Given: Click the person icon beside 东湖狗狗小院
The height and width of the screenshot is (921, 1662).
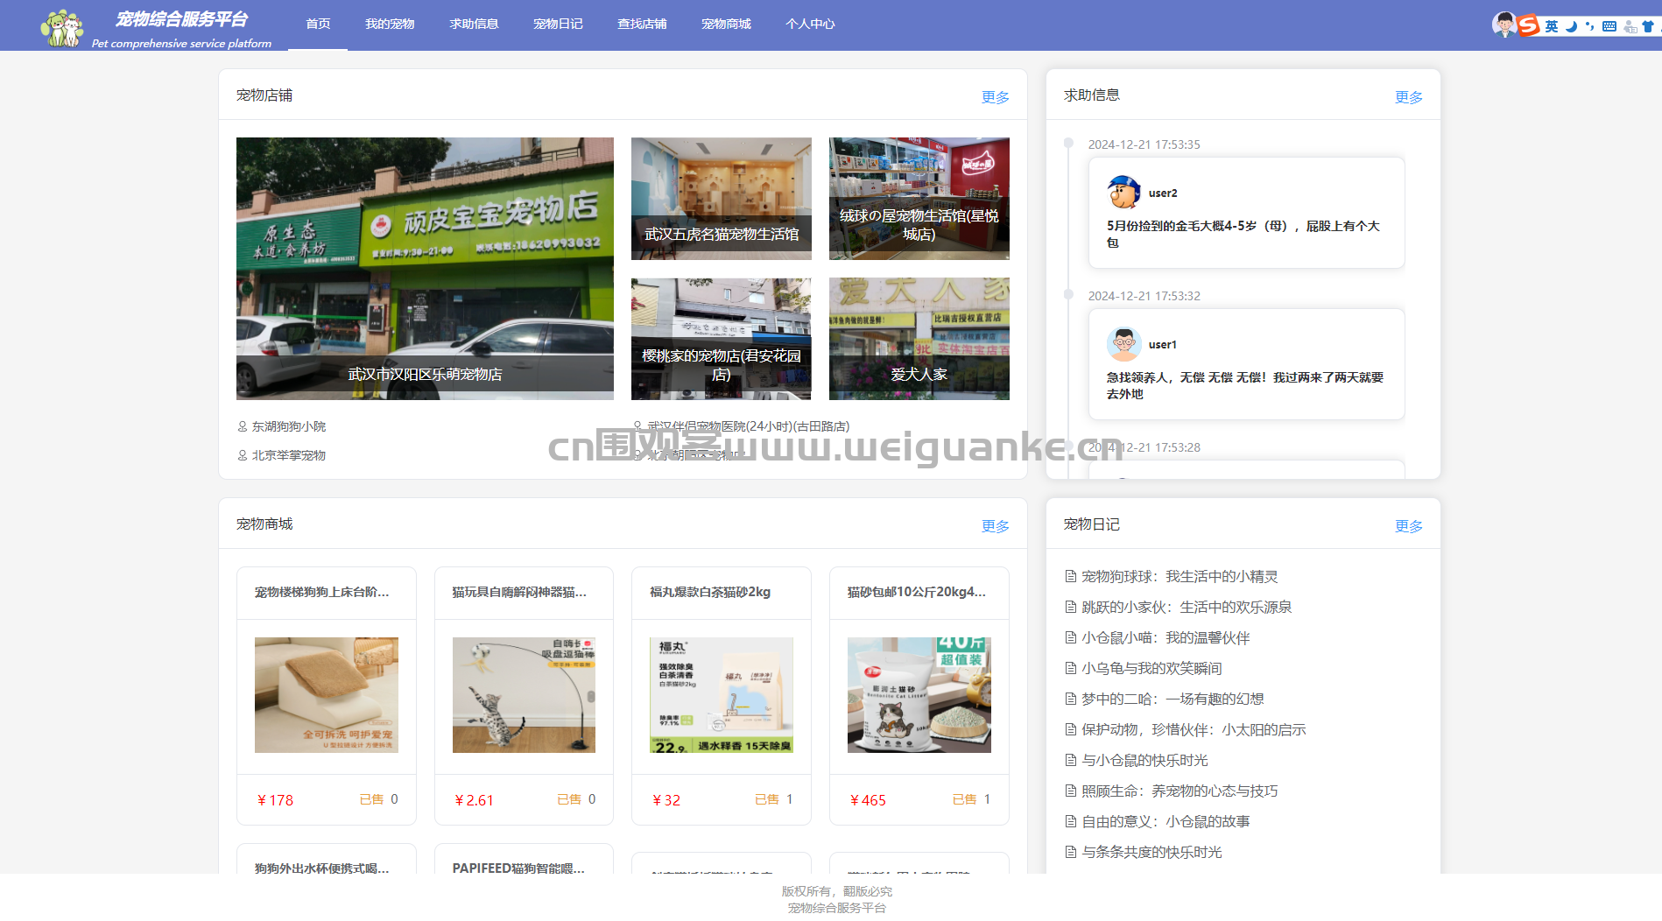Looking at the screenshot, I should coord(243,426).
